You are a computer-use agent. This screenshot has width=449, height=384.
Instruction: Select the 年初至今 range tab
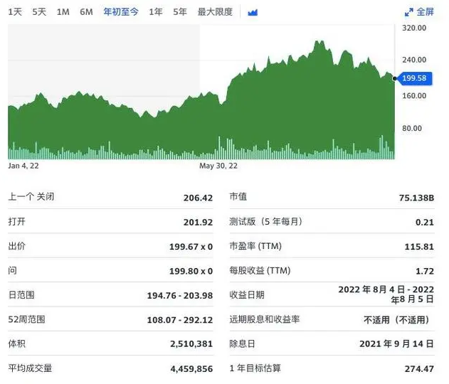point(121,12)
